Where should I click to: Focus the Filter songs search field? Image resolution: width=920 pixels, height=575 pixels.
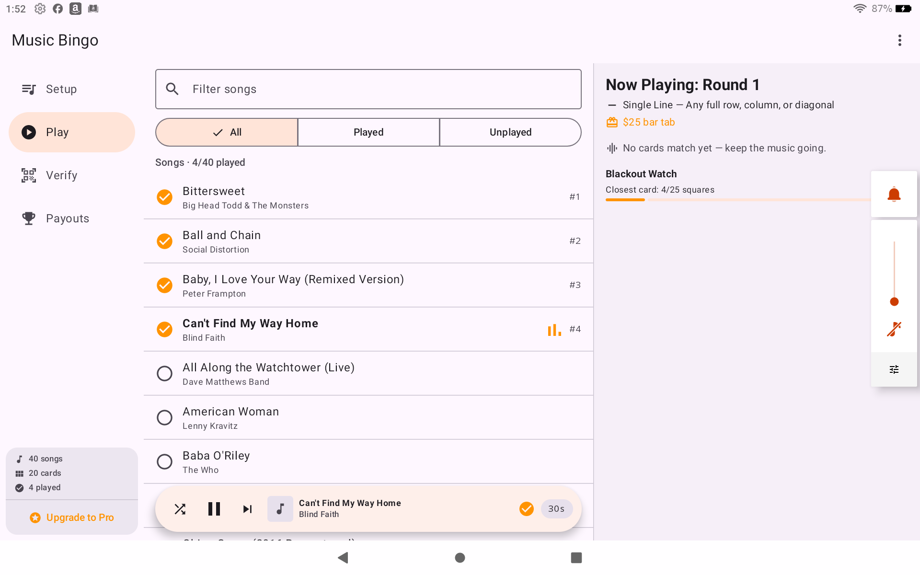pyautogui.click(x=368, y=89)
